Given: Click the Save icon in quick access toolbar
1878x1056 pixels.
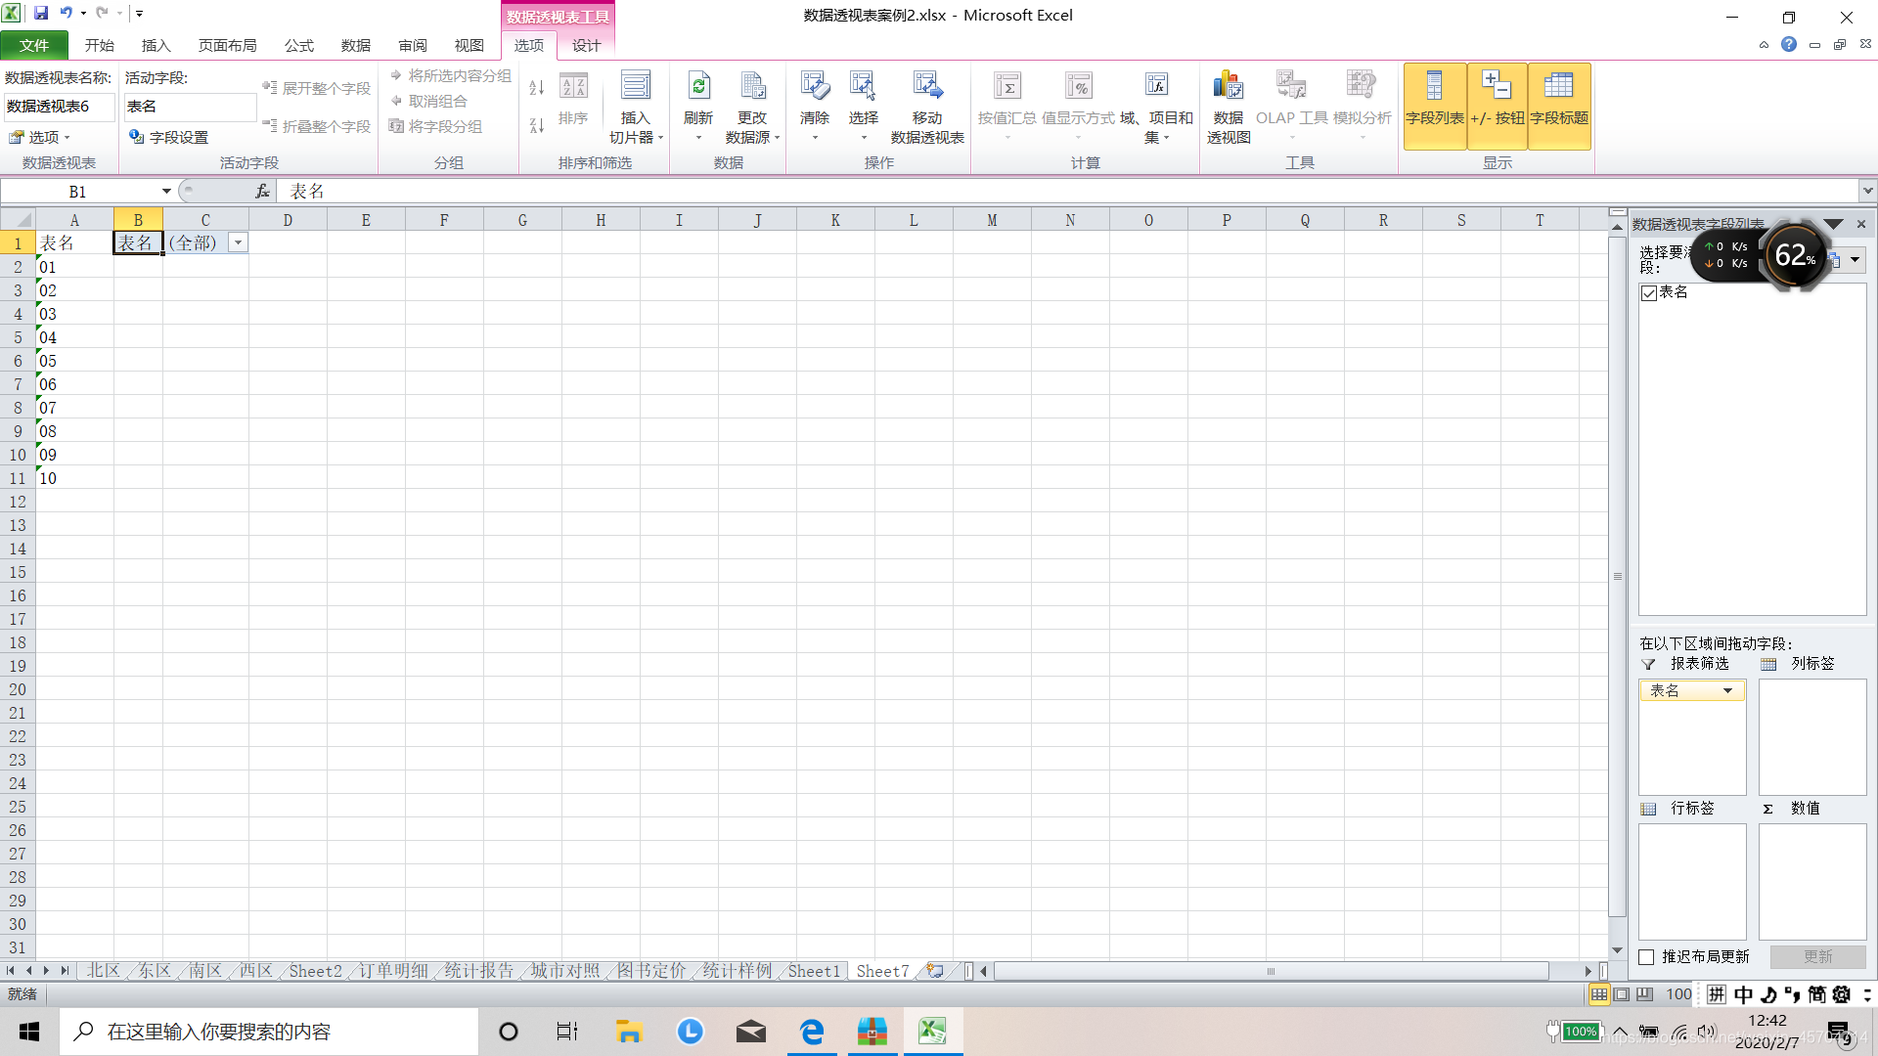Looking at the screenshot, I should click(x=41, y=13).
